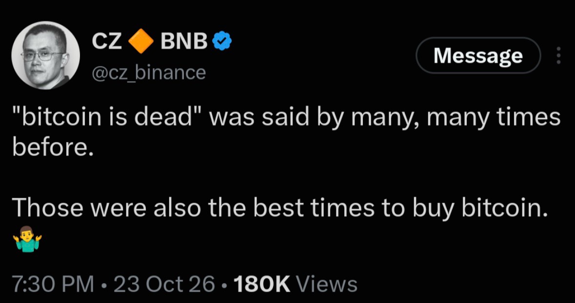Click the 23 Oct 26 date
Image resolution: width=575 pixels, height=303 pixels.
click(164, 285)
